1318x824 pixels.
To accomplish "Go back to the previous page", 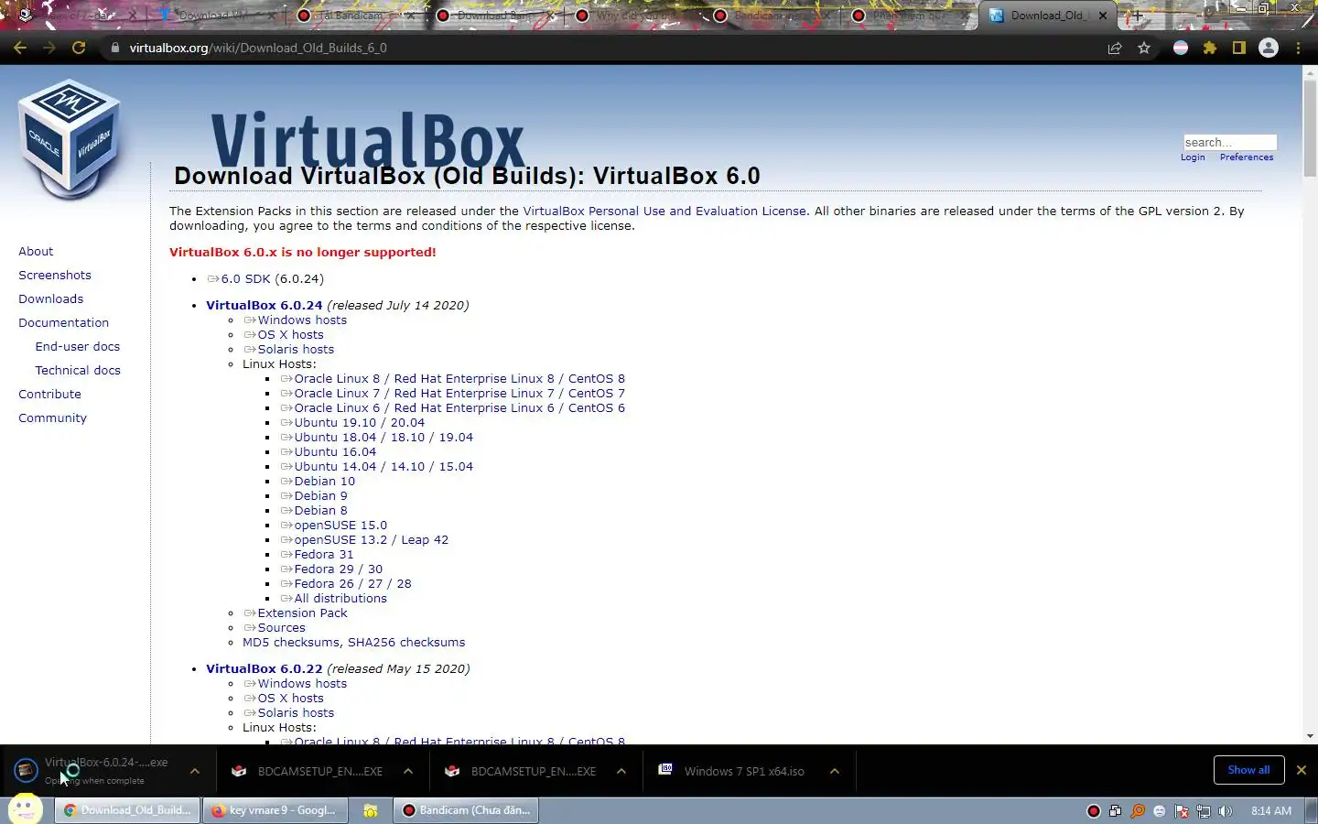I will click(x=20, y=48).
